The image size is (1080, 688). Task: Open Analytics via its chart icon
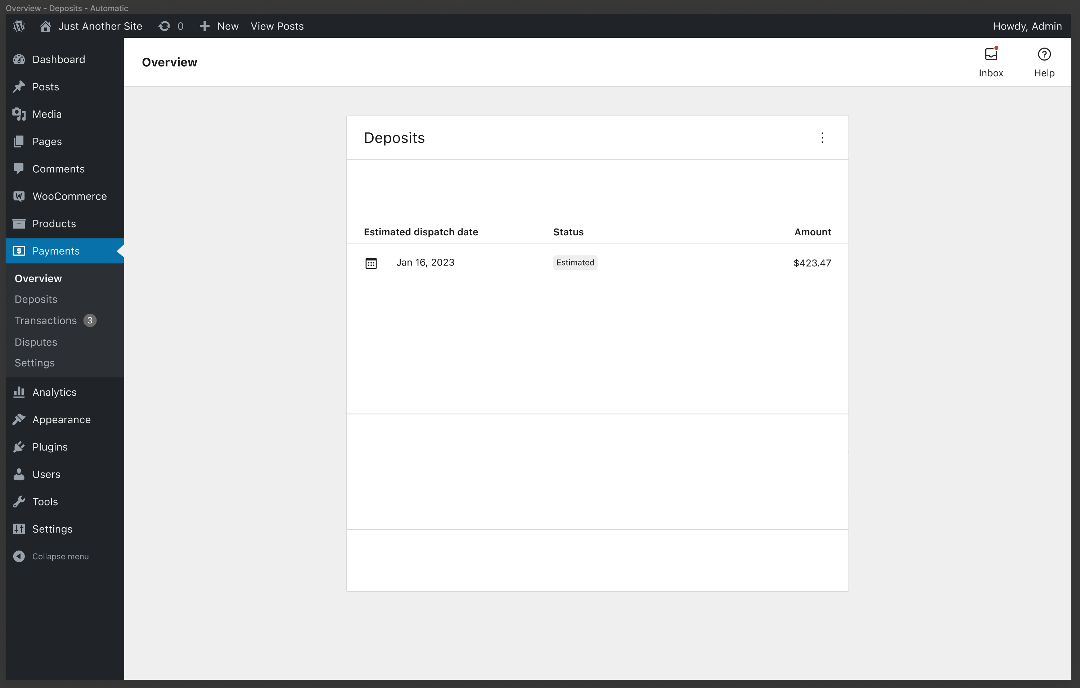point(18,392)
